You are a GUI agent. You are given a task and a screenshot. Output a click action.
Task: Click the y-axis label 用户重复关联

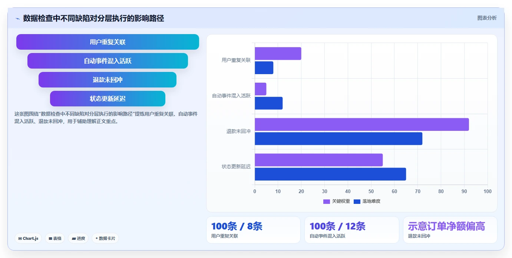(x=236, y=60)
